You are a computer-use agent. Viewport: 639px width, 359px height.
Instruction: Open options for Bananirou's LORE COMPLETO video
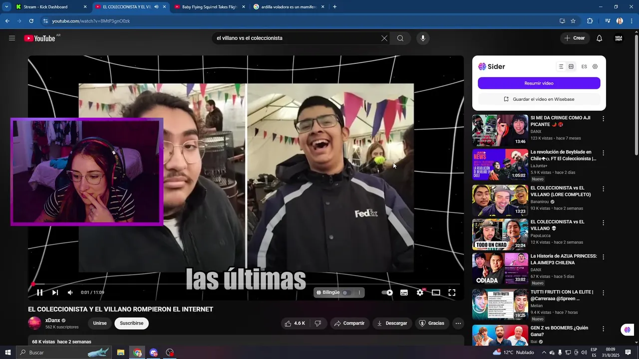[603, 189]
